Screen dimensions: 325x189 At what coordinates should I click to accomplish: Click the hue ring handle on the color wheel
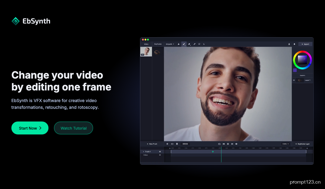310,63
